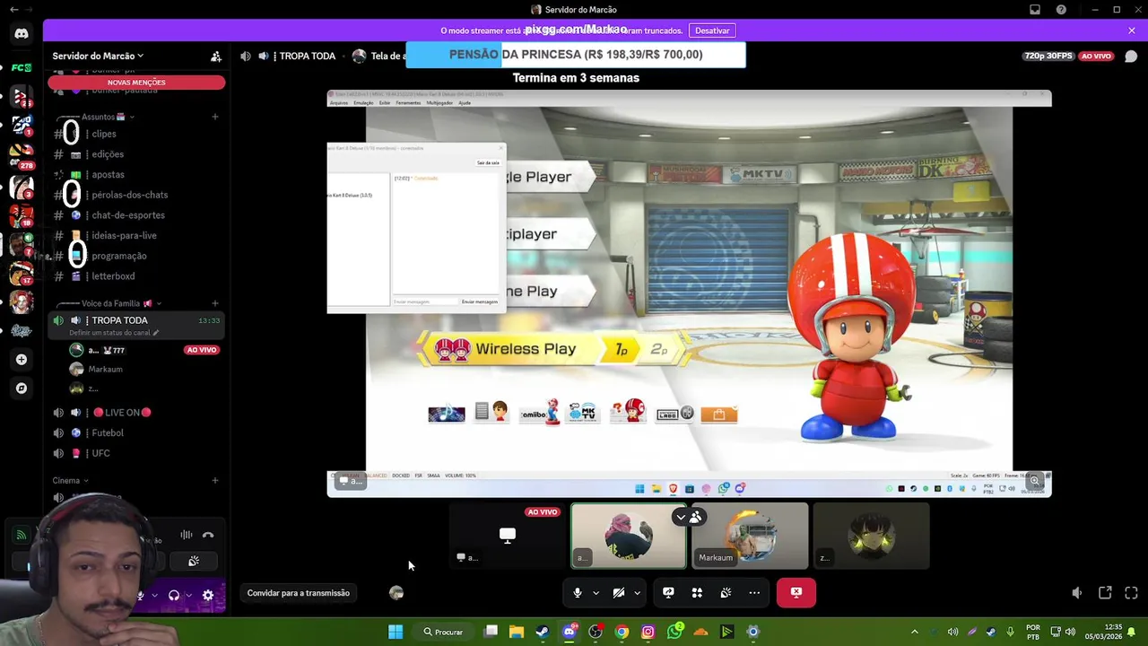1148x646 pixels.
Task: Open soundboard in call control bar
Action: pyautogui.click(x=726, y=592)
